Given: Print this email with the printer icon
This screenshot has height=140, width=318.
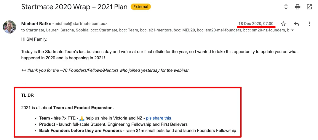Looking at the screenshot, I should click(297, 7).
